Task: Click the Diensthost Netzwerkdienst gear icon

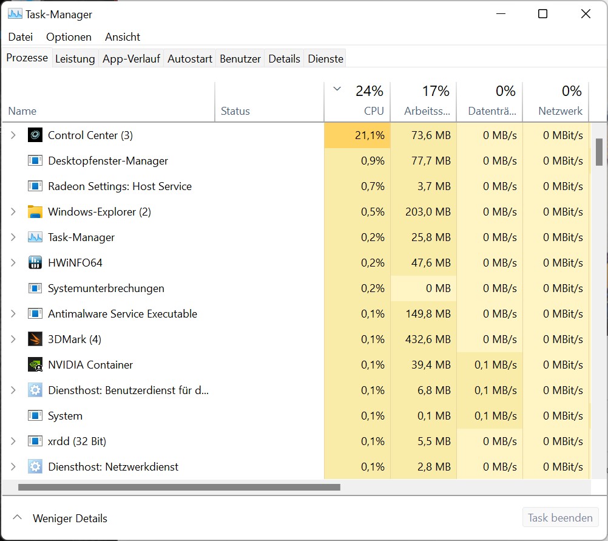Action: 35,467
